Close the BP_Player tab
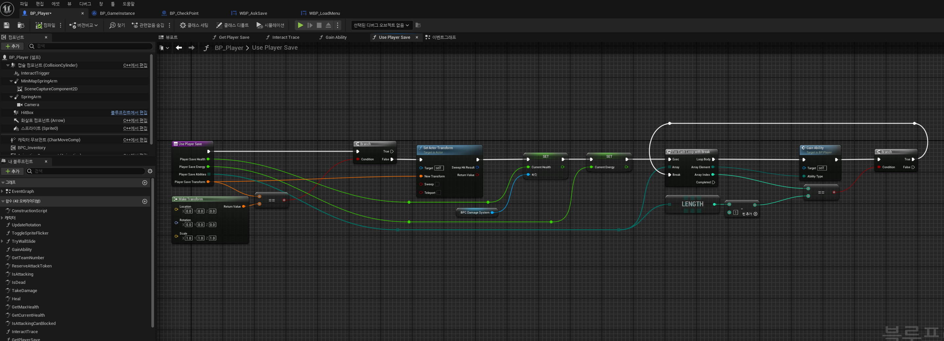The width and height of the screenshot is (944, 341). (83, 13)
